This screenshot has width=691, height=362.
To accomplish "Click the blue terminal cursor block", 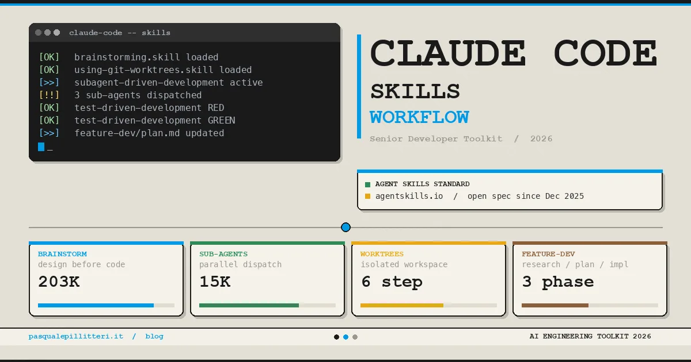I will point(41,147).
